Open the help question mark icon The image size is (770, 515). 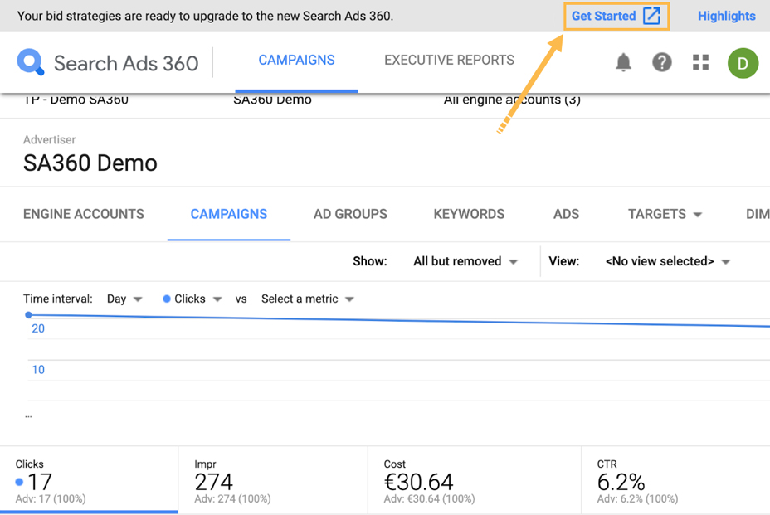pyautogui.click(x=662, y=62)
